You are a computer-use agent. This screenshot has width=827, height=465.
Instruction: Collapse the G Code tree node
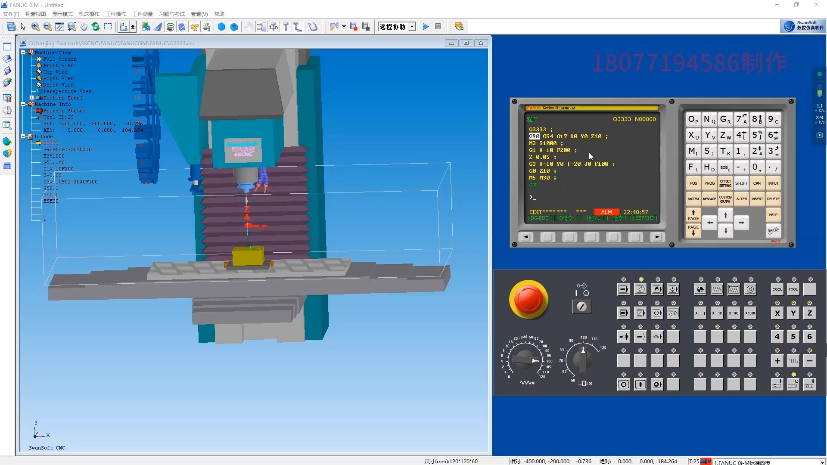click(x=23, y=136)
